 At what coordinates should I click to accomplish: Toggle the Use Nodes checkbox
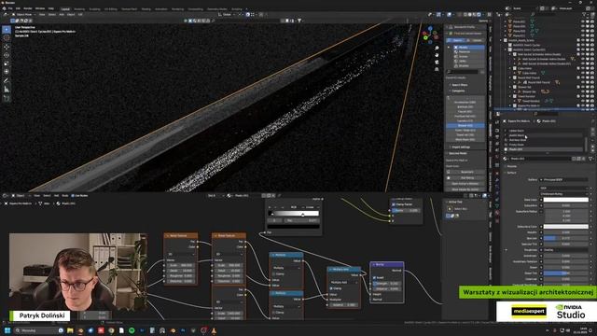coord(73,195)
